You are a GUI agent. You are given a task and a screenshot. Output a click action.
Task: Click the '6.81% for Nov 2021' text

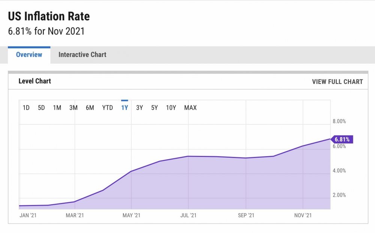pyautogui.click(x=46, y=31)
